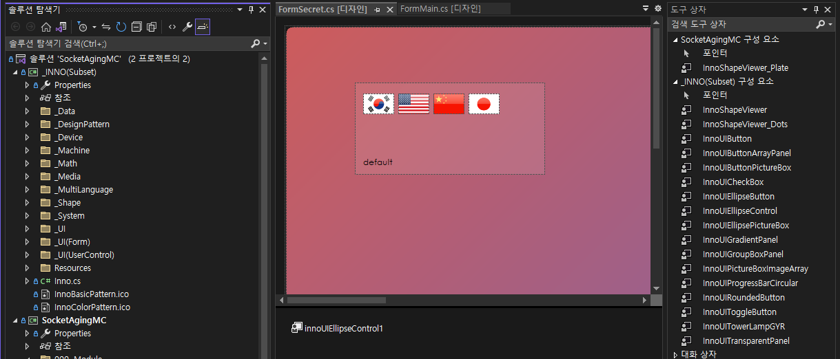
Task: Click the United States flag picture box
Action: [413, 104]
